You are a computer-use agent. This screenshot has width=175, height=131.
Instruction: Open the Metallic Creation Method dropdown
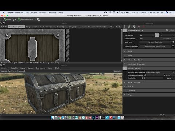click(160, 72)
